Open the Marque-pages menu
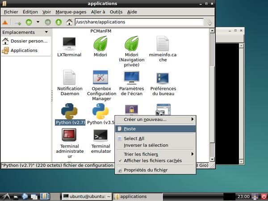 click(71, 12)
